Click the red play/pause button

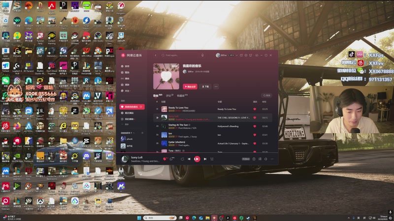[197, 159]
